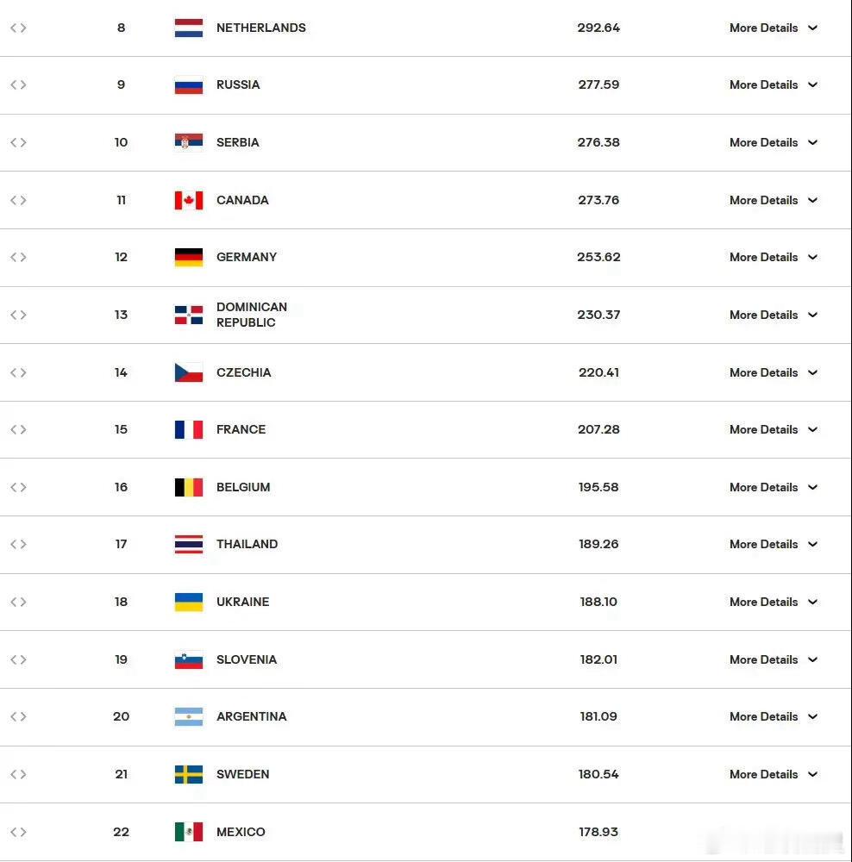Viewport: 852px width, 862px height.
Task: Click Canada's score 273.76
Action: [x=598, y=200]
